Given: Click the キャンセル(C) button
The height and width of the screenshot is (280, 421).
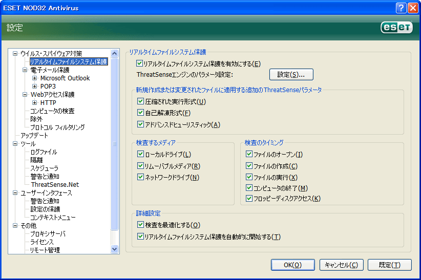Looking at the screenshot, I should pos(342,265).
